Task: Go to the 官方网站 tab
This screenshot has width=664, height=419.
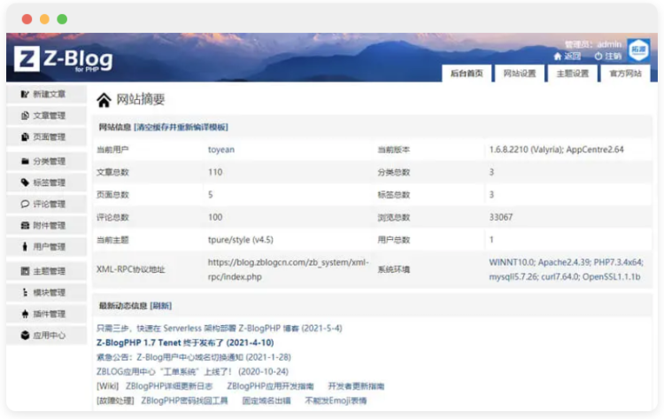Action: (x=625, y=74)
